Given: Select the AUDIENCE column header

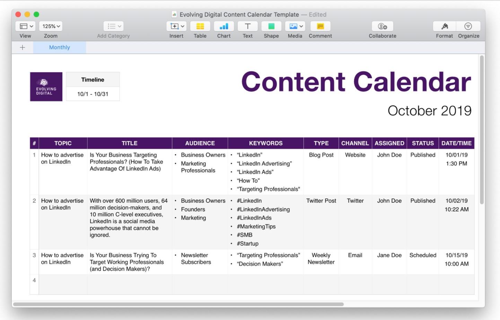Looking at the screenshot, I should point(200,143).
